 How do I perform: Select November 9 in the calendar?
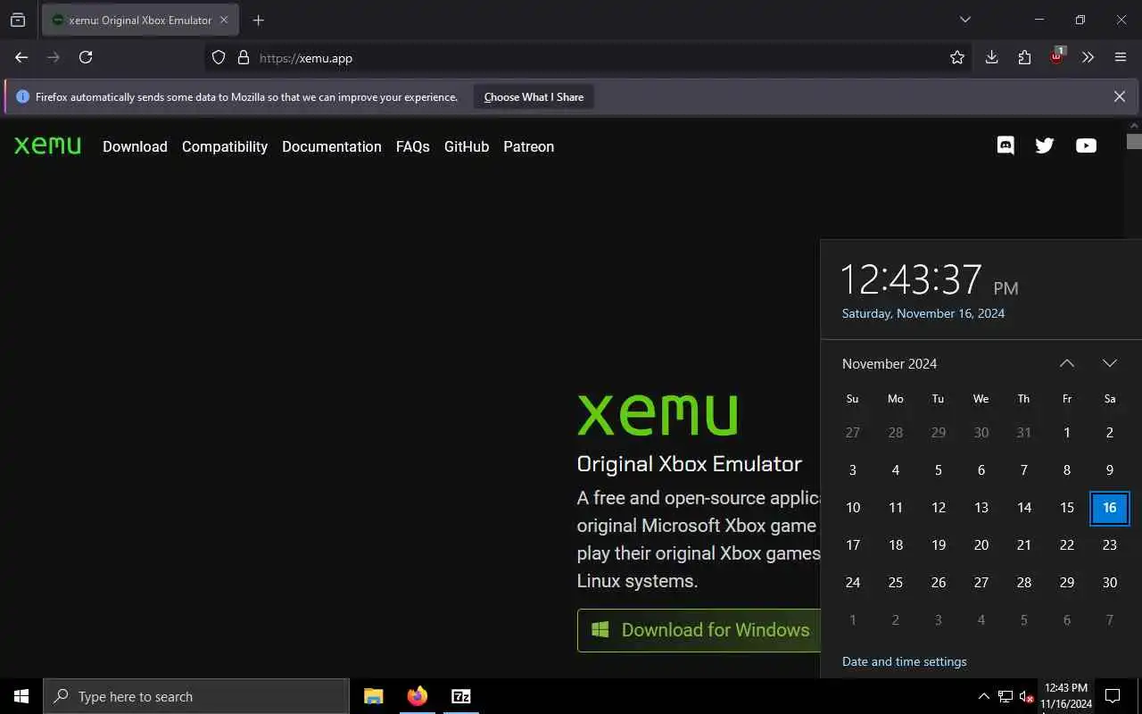1110,470
